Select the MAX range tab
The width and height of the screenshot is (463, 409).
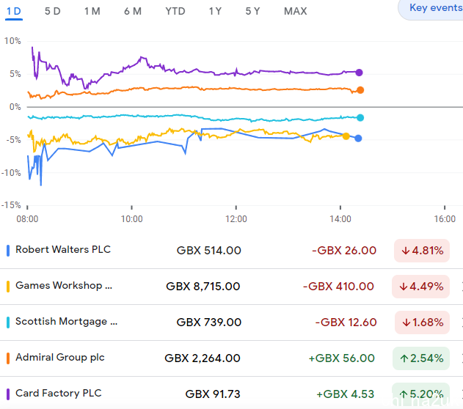click(295, 12)
